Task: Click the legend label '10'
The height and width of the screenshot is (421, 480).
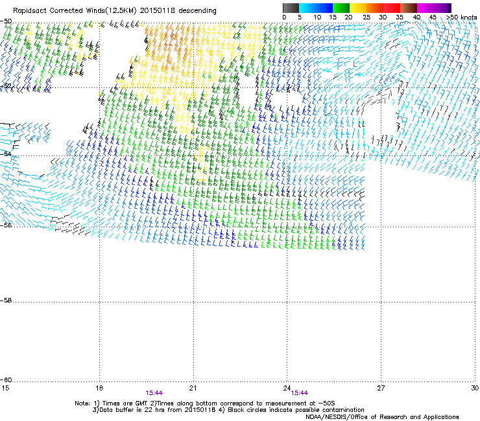Action: coord(317,17)
